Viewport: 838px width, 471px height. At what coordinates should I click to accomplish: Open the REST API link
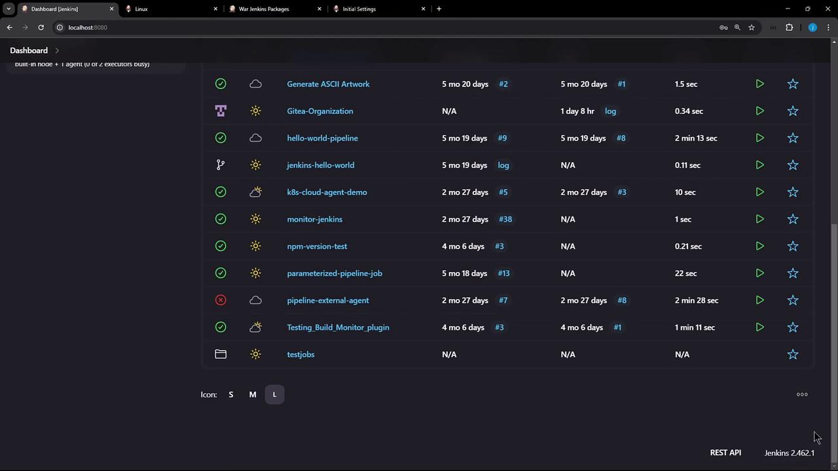725,453
